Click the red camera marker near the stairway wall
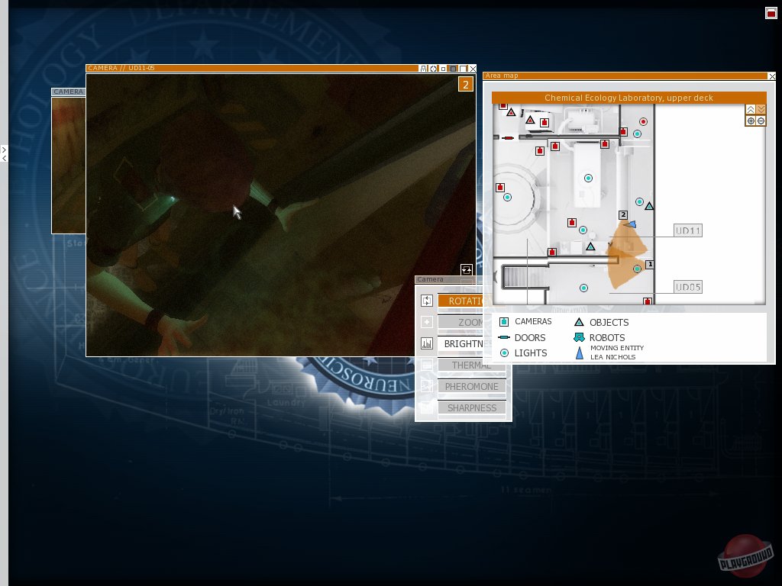Screen dimensions: 782x586 pos(551,252)
